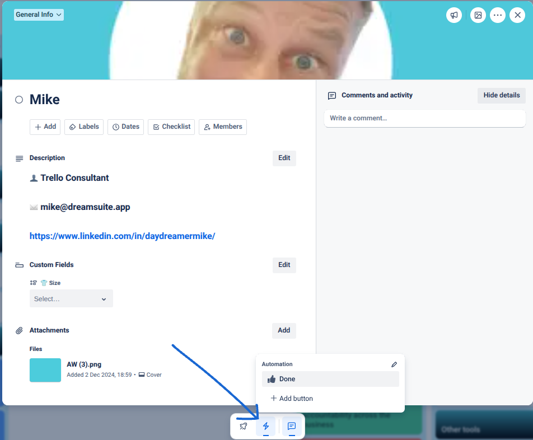The height and width of the screenshot is (440, 533).
Task: Select the comment bubble icon in bottom toolbar
Action: coord(291,426)
